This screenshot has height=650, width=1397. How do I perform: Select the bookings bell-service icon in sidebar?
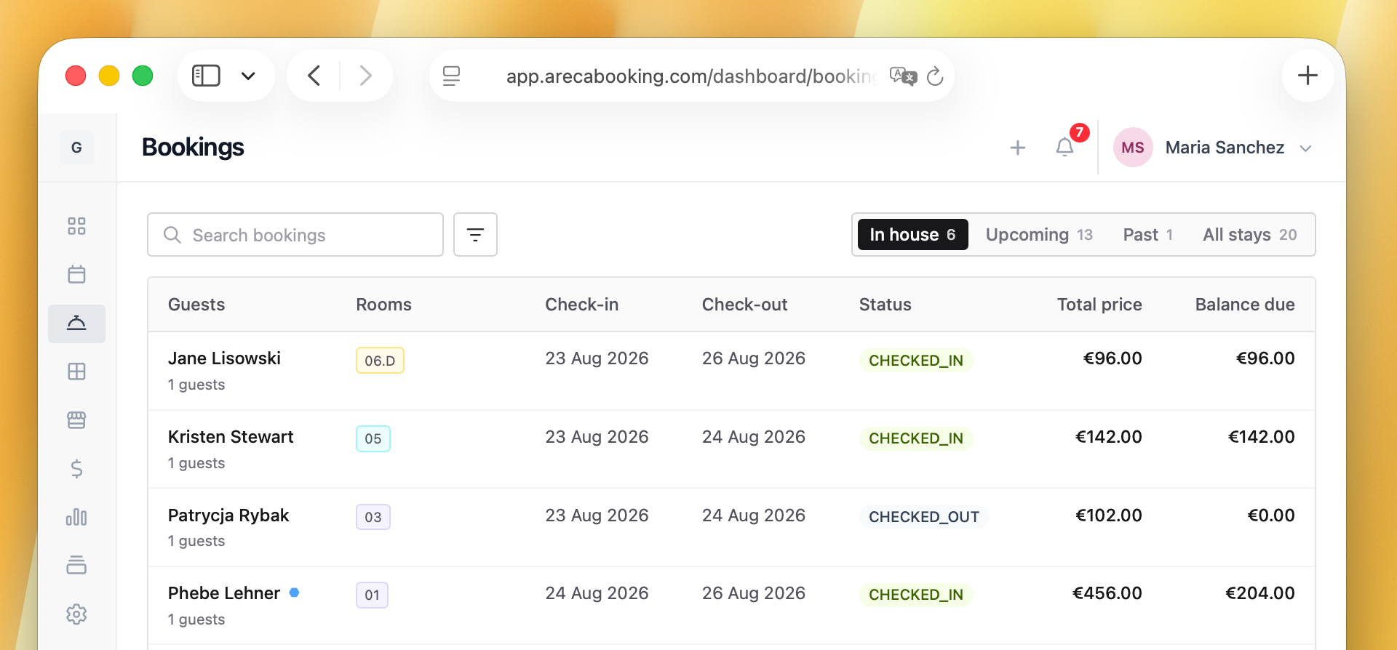pyautogui.click(x=76, y=324)
